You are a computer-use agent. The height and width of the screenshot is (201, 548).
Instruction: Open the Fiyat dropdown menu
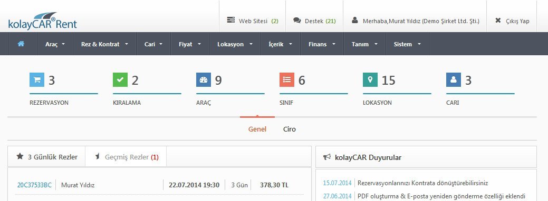(190, 44)
